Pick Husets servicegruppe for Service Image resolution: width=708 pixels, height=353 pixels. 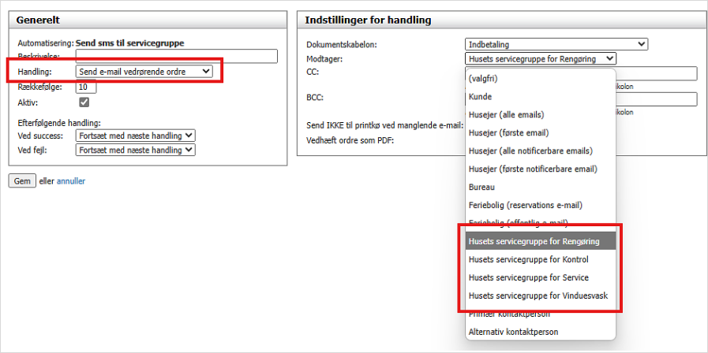point(541,277)
